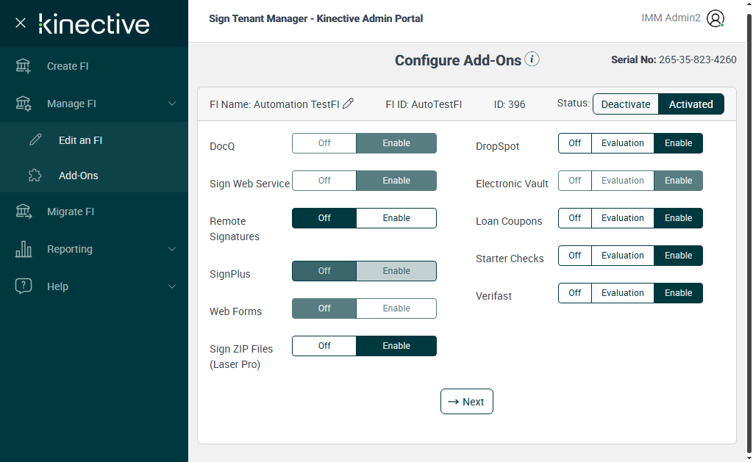Select Help in the sidebar
Screen dimensions: 753x462
94,286
